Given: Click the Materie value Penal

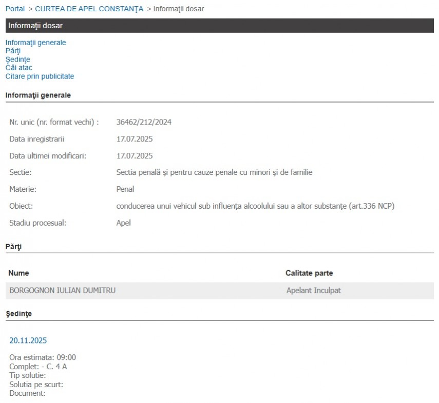Looking at the screenshot, I should (x=125, y=189).
